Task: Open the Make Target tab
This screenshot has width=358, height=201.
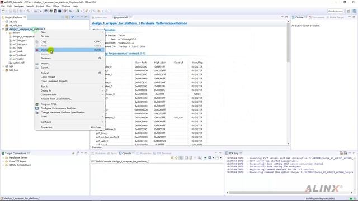Action: [335, 17]
